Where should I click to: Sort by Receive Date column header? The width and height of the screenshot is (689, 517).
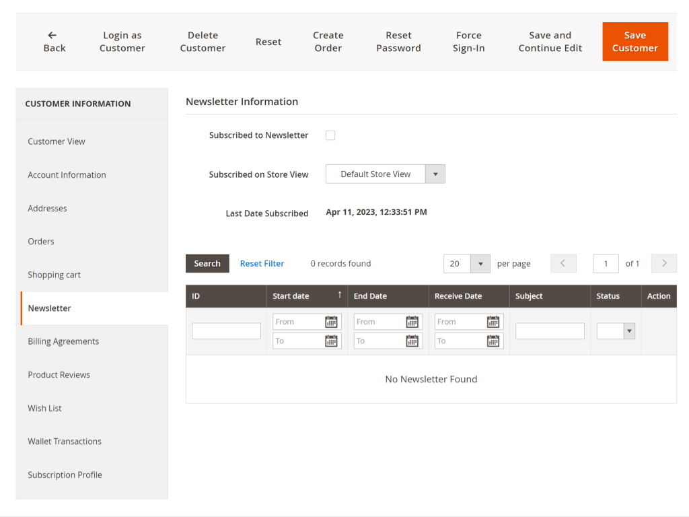(469, 296)
